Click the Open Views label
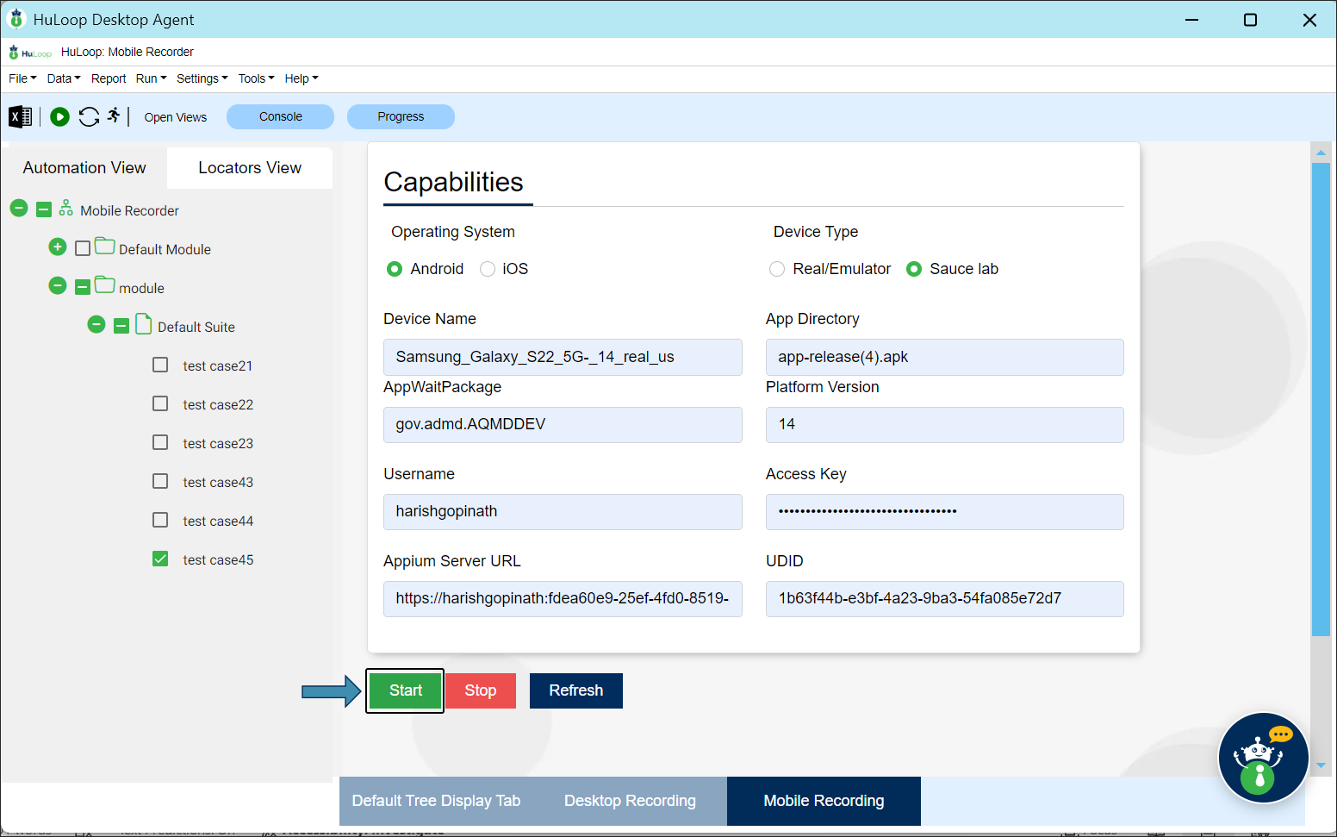This screenshot has height=837, width=1337. click(176, 117)
